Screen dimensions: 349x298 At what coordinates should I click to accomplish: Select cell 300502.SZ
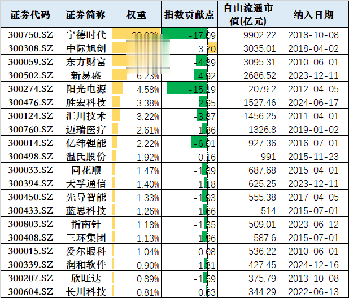coord(30,75)
